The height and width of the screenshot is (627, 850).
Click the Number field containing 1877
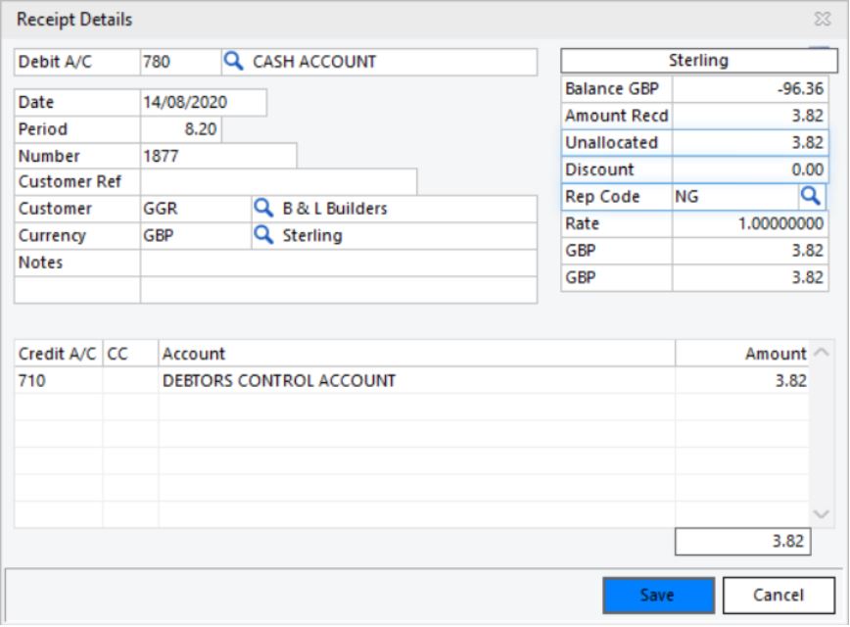click(217, 155)
